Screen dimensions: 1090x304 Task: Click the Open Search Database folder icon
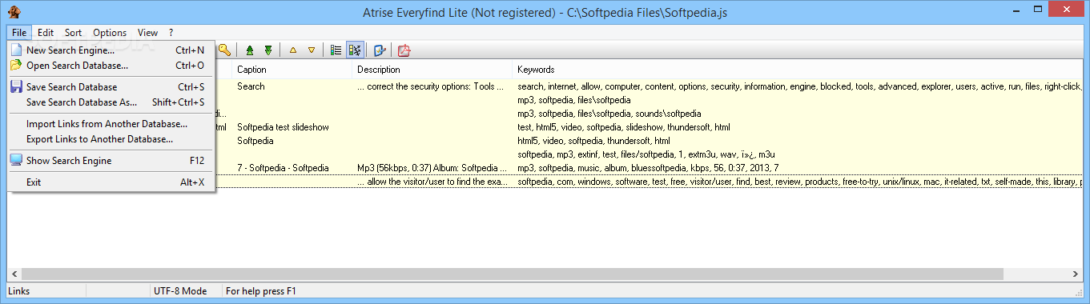pos(16,66)
